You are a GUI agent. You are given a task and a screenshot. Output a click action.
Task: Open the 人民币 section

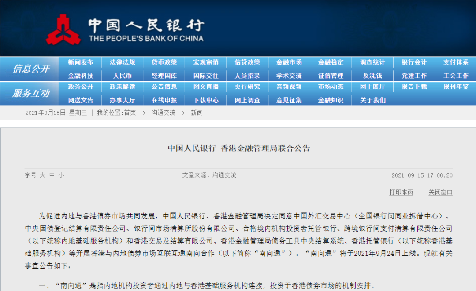pyautogui.click(x=122, y=75)
